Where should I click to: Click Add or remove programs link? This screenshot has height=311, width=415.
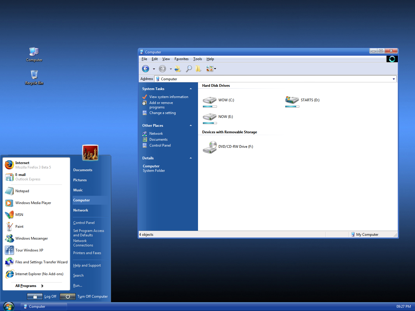coord(161,105)
